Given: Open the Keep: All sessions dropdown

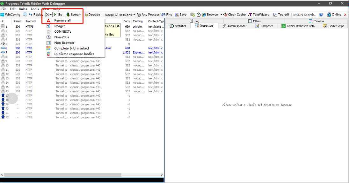Looking at the screenshot, I should 120,15.
